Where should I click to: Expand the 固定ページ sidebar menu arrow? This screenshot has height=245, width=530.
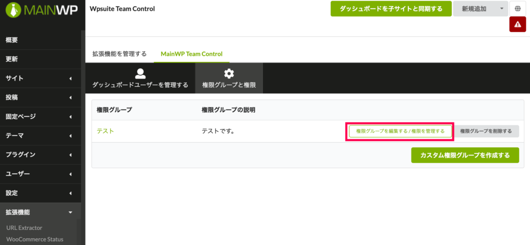click(x=70, y=117)
